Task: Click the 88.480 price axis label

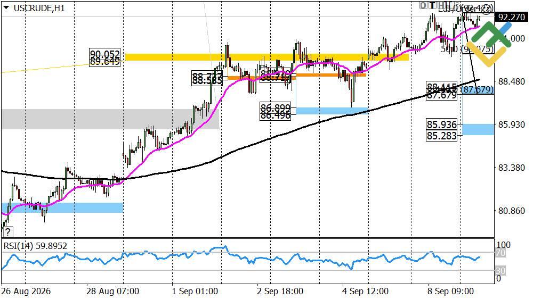Action: tap(511, 81)
